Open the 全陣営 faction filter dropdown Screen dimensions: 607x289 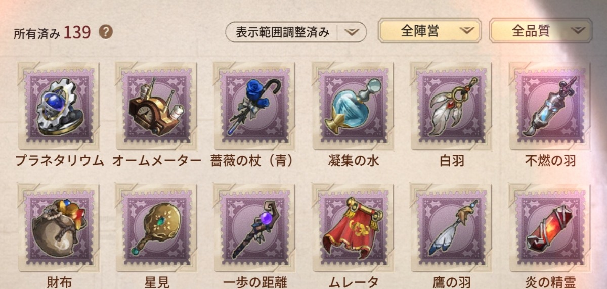tap(430, 32)
